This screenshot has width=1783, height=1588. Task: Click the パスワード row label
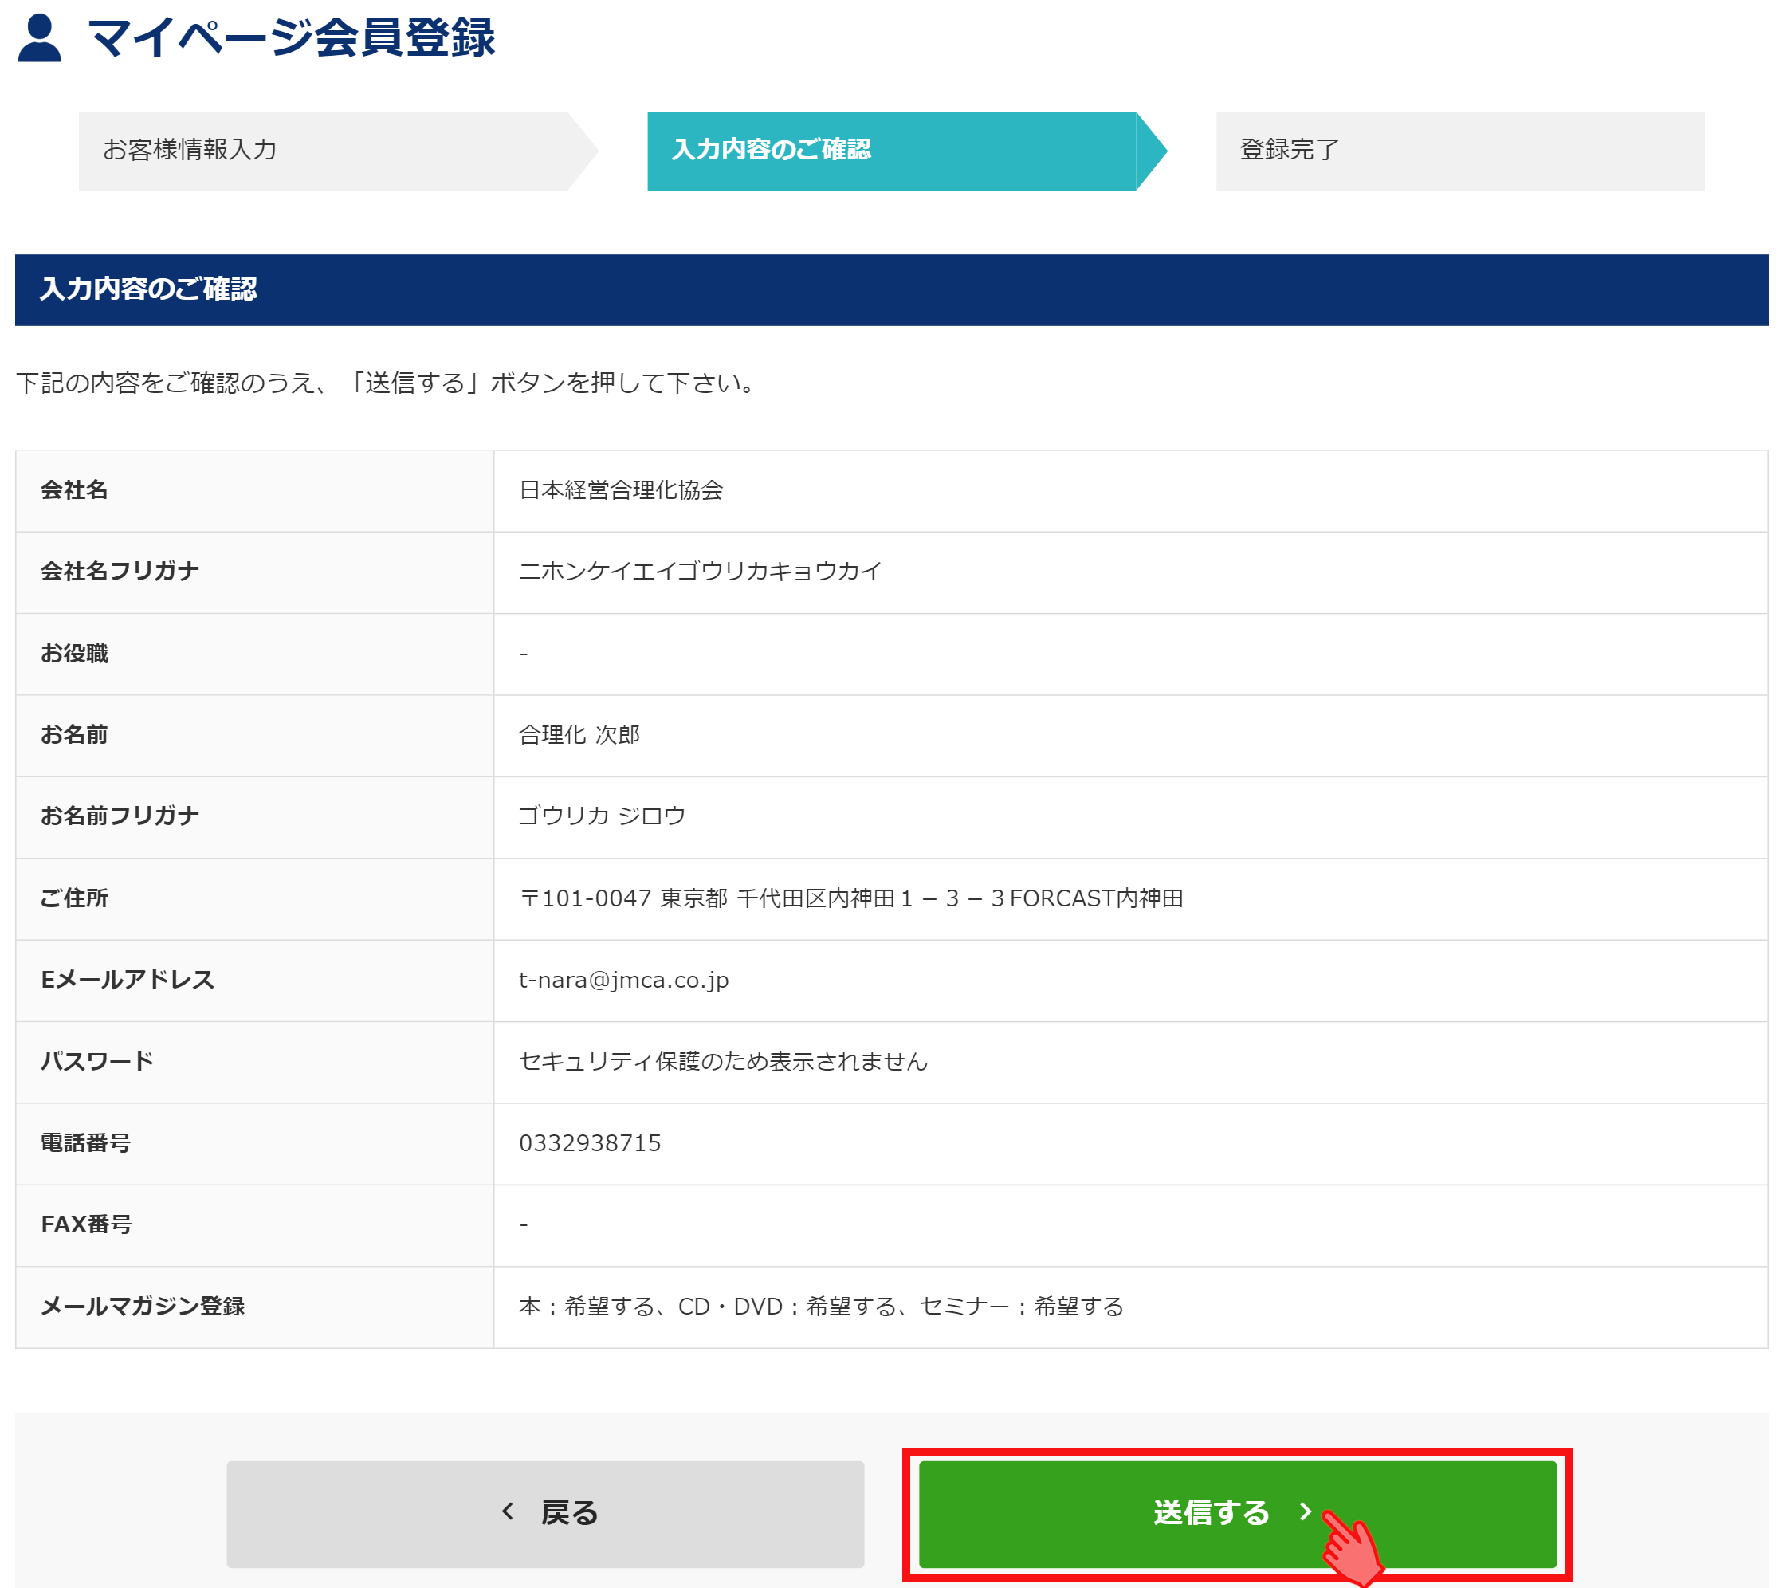[x=96, y=1061]
